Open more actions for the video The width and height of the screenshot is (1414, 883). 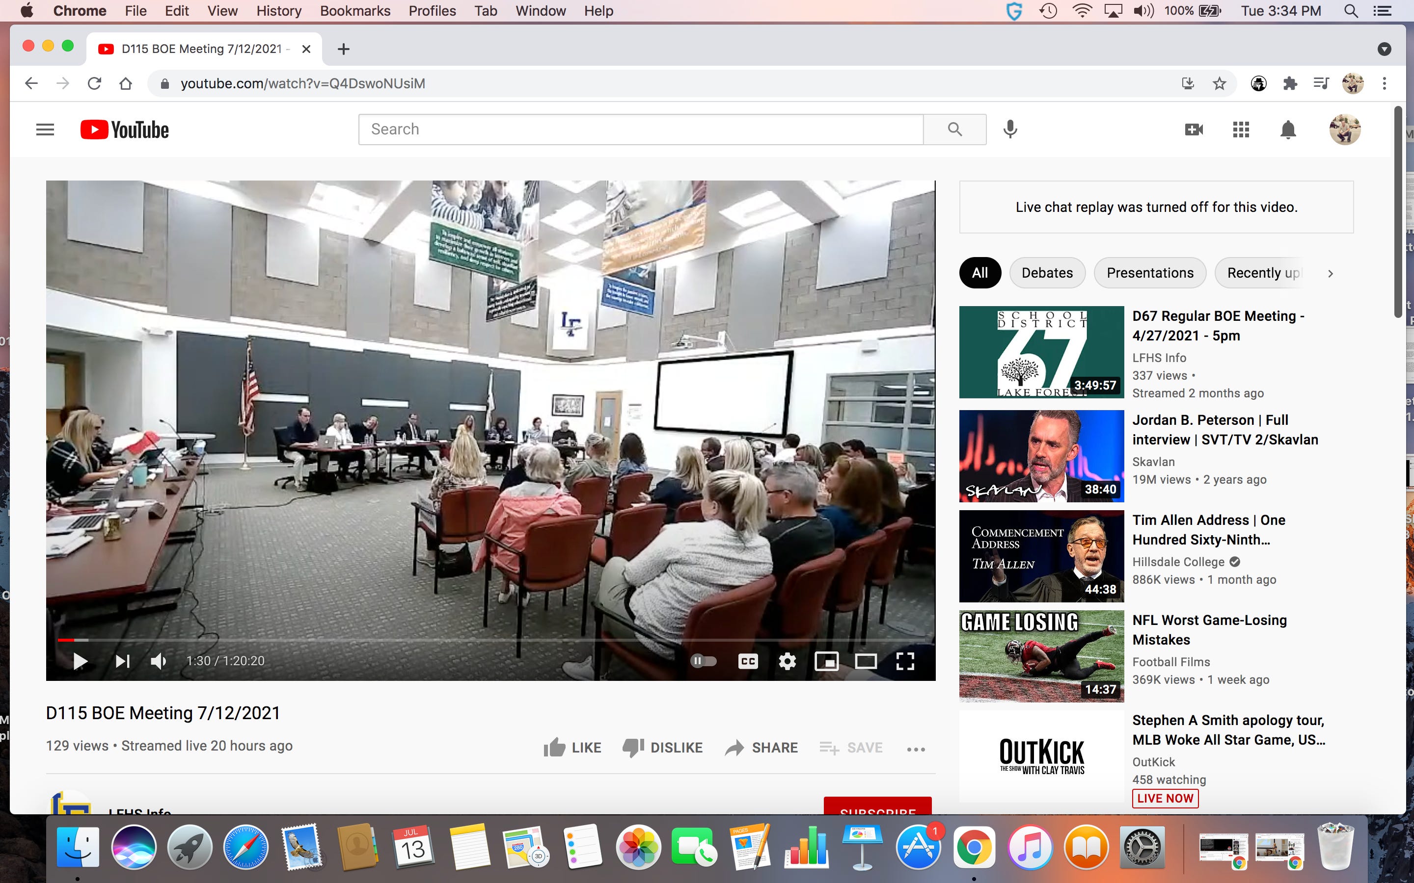point(916,749)
